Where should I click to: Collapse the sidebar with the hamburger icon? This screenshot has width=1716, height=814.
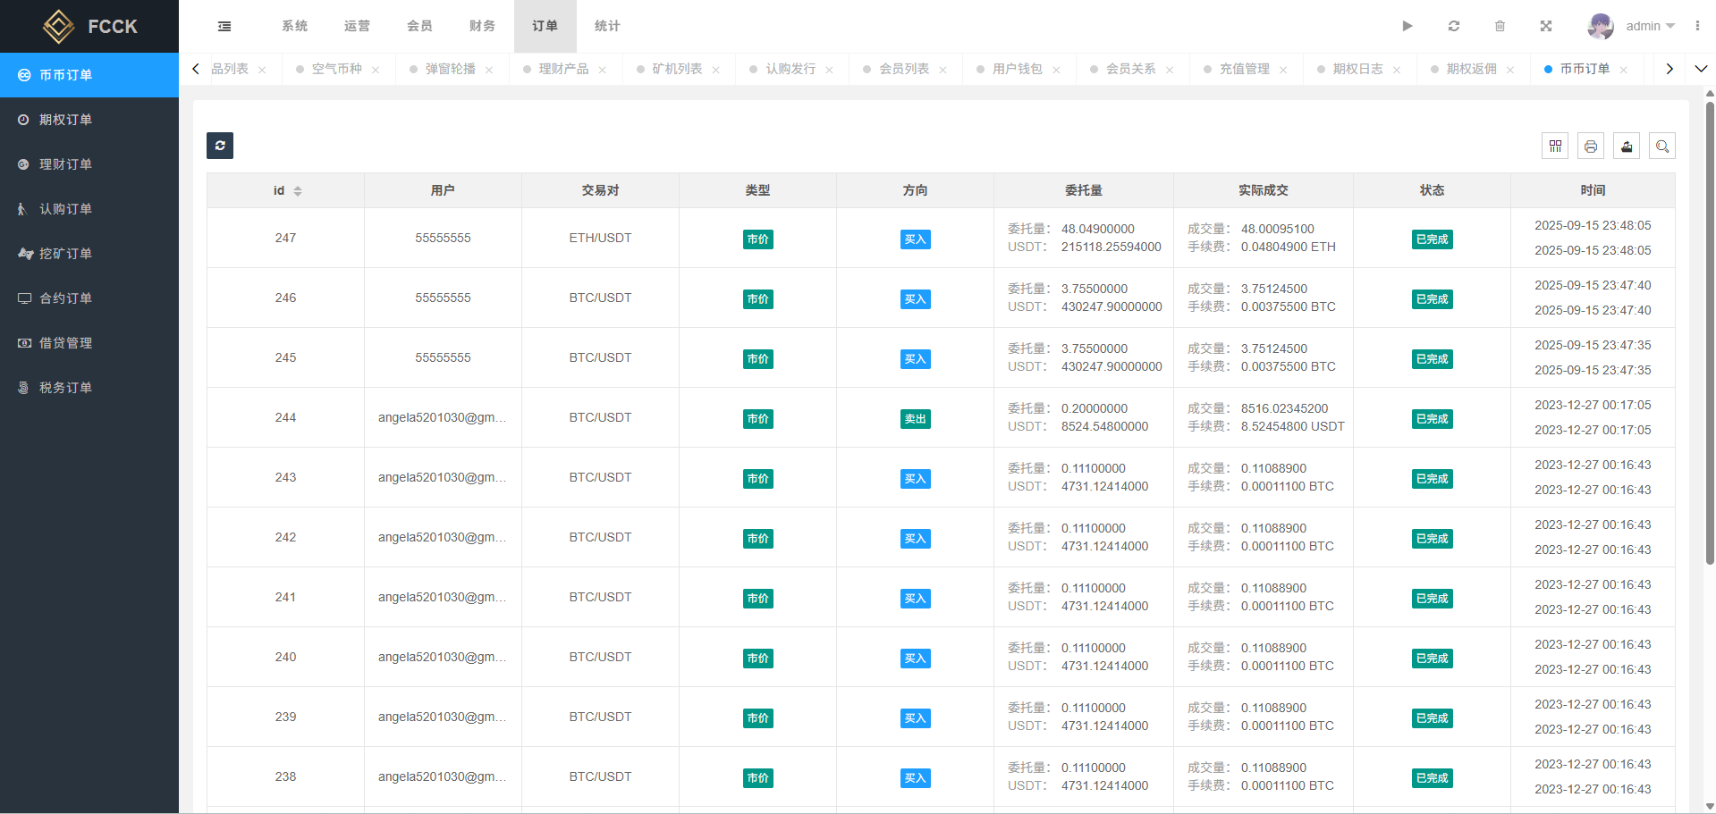point(224,27)
